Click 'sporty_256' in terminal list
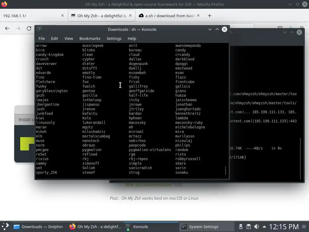The width and height of the screenshot is (309, 232). click(x=46, y=172)
